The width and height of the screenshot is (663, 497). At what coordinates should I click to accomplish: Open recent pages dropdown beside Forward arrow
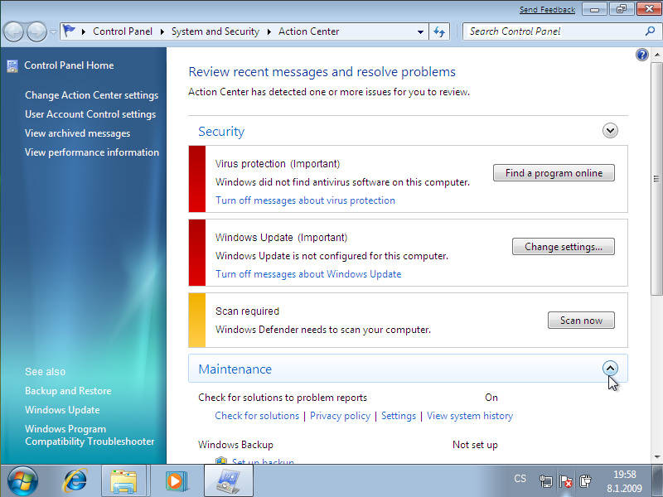click(53, 31)
